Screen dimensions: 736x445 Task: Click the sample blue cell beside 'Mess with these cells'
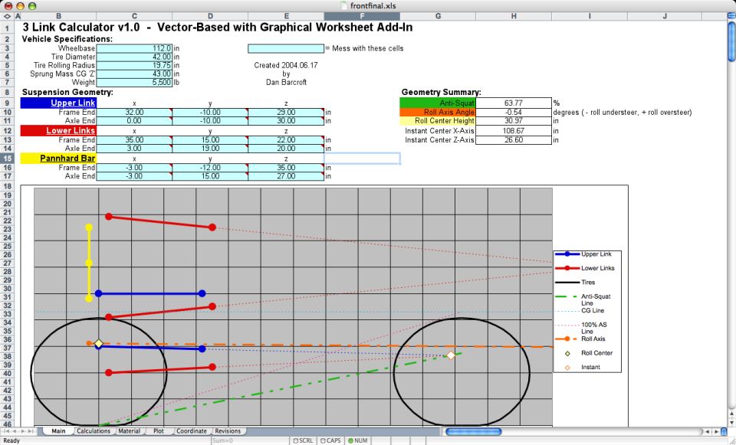coord(286,48)
